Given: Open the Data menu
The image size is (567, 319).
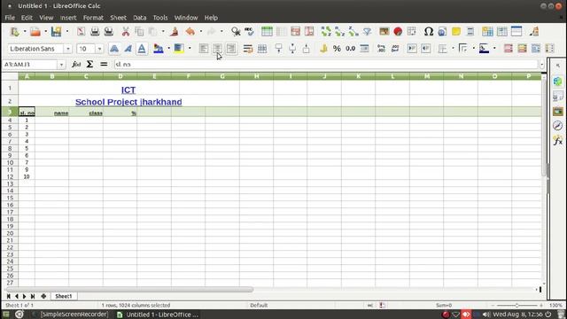Looking at the screenshot, I should [140, 18].
